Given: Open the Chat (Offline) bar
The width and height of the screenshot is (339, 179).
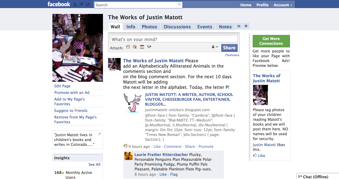Looking at the screenshot, I should click(x=318, y=176).
